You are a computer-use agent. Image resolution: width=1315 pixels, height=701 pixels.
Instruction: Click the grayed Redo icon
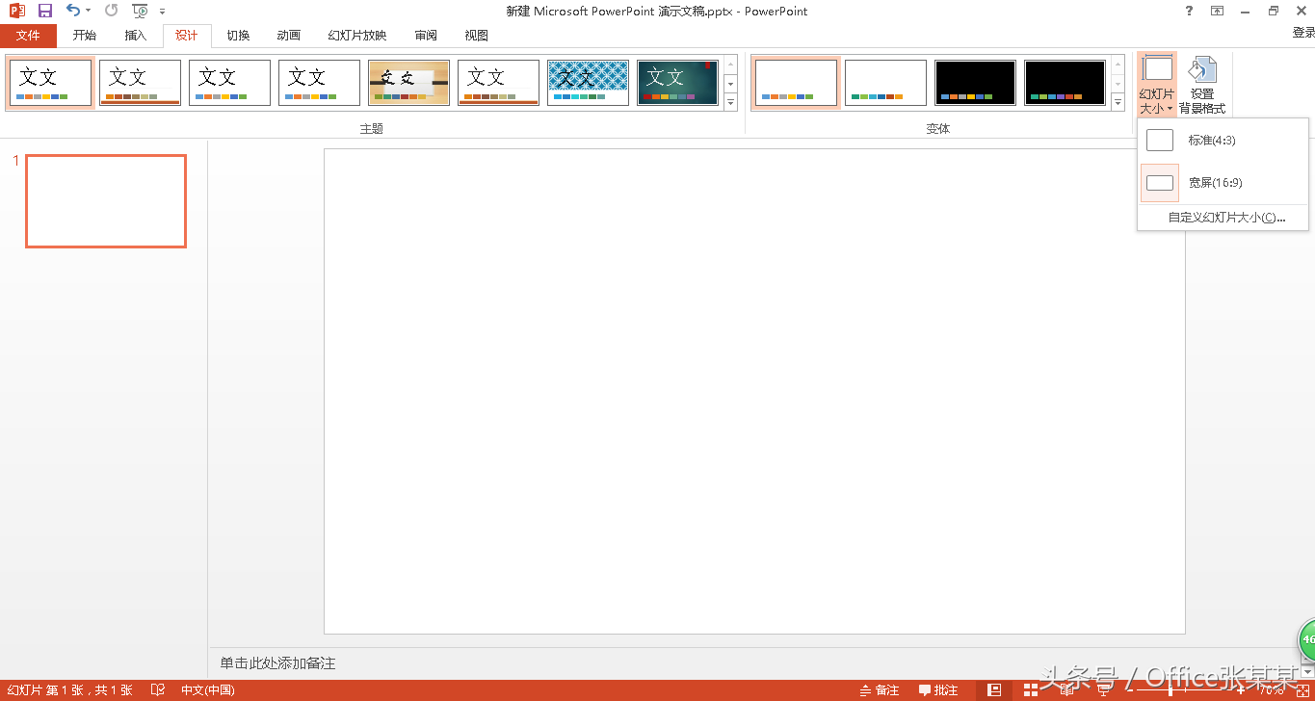111,11
